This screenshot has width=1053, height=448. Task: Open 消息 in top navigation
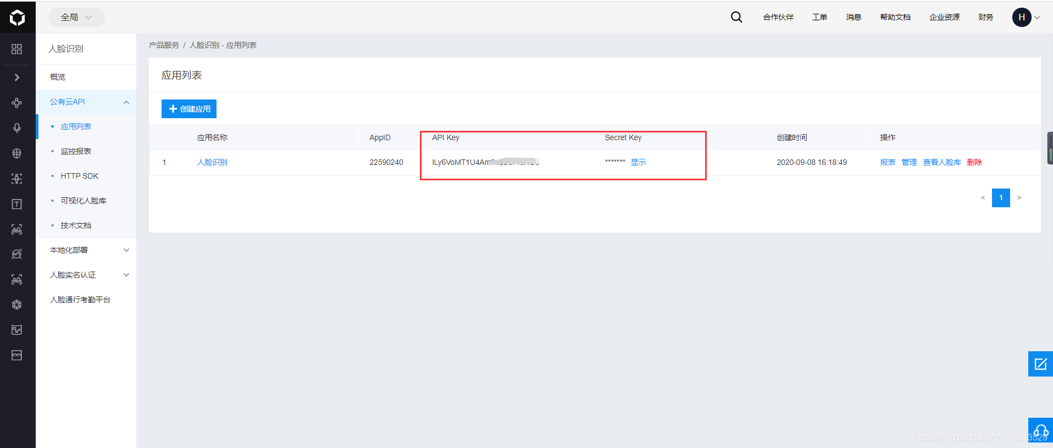coord(854,17)
